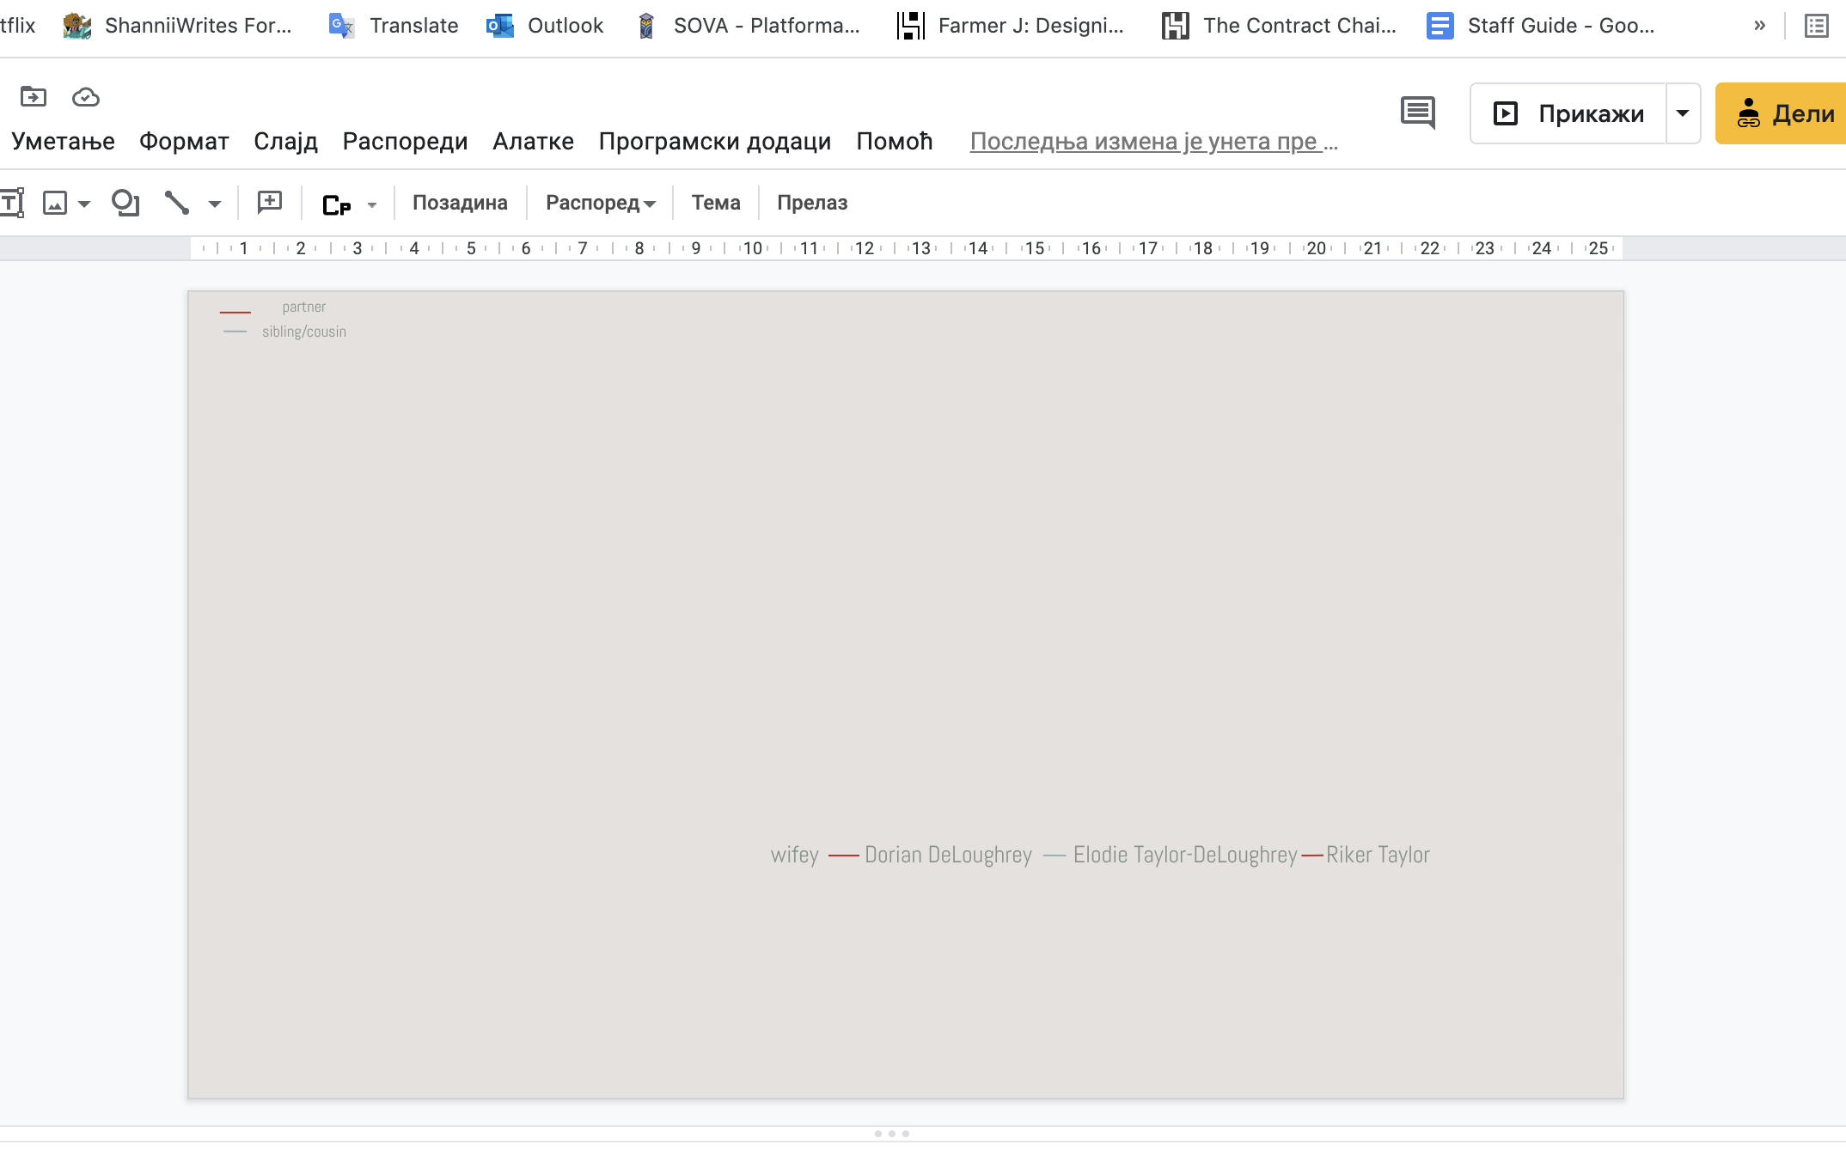Image resolution: width=1846 pixels, height=1151 pixels.
Task: Open the Распоред dropdown
Action: click(601, 203)
